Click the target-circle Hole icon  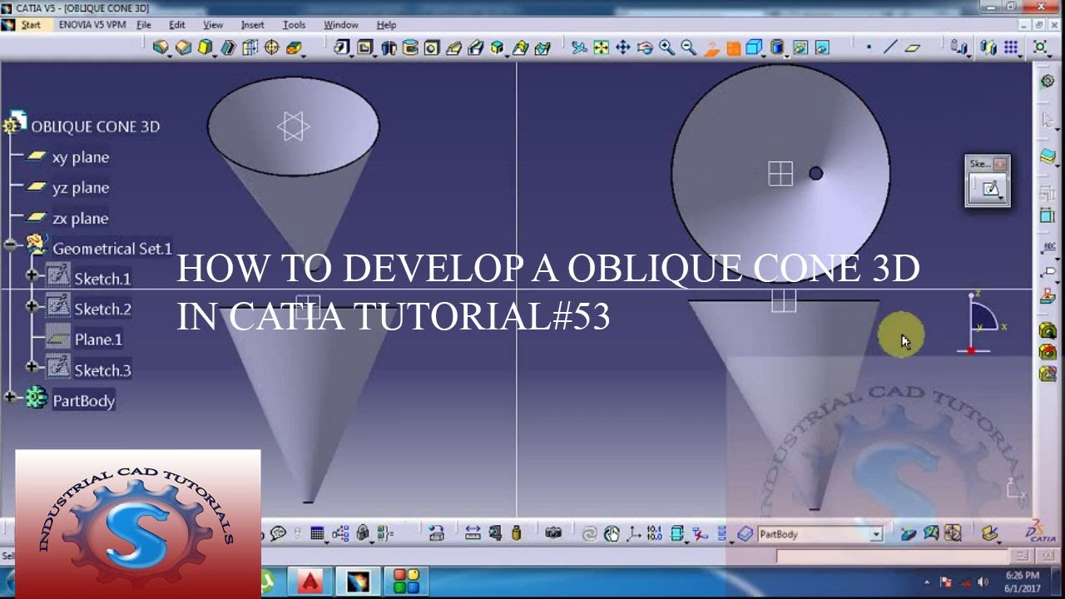coord(271,48)
